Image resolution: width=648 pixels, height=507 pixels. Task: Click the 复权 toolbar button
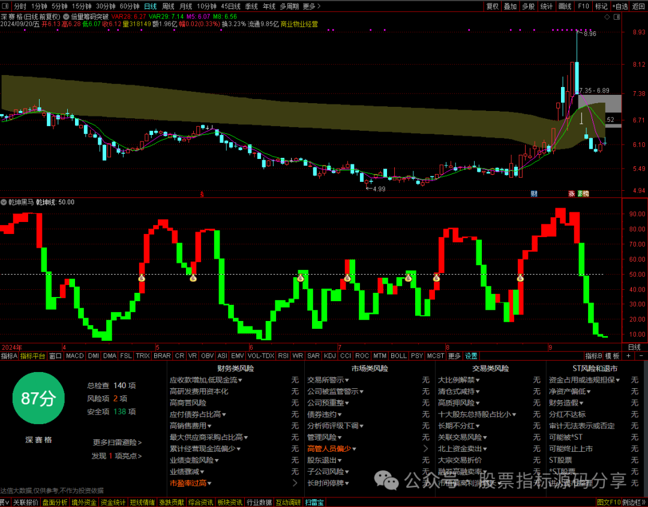pos(492,6)
